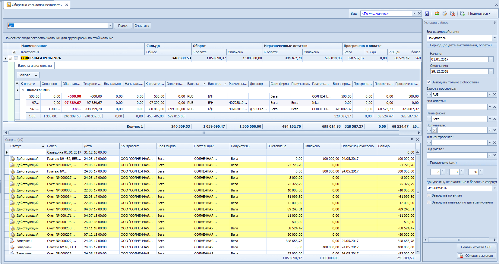499x264 pixels.
Task: Enable Выводить по актам checkbox
Action: pyautogui.click(x=429, y=195)
